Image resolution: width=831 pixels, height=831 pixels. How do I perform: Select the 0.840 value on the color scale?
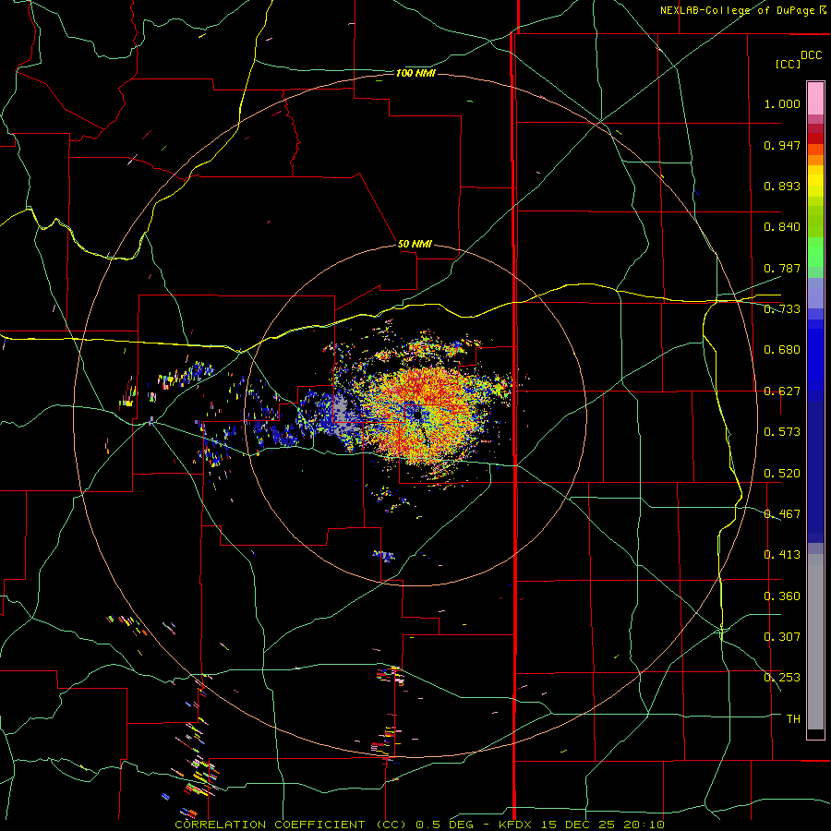pyautogui.click(x=782, y=227)
